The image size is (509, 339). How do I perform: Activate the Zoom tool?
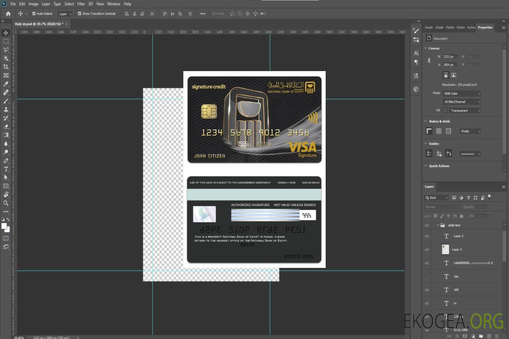tap(6, 203)
